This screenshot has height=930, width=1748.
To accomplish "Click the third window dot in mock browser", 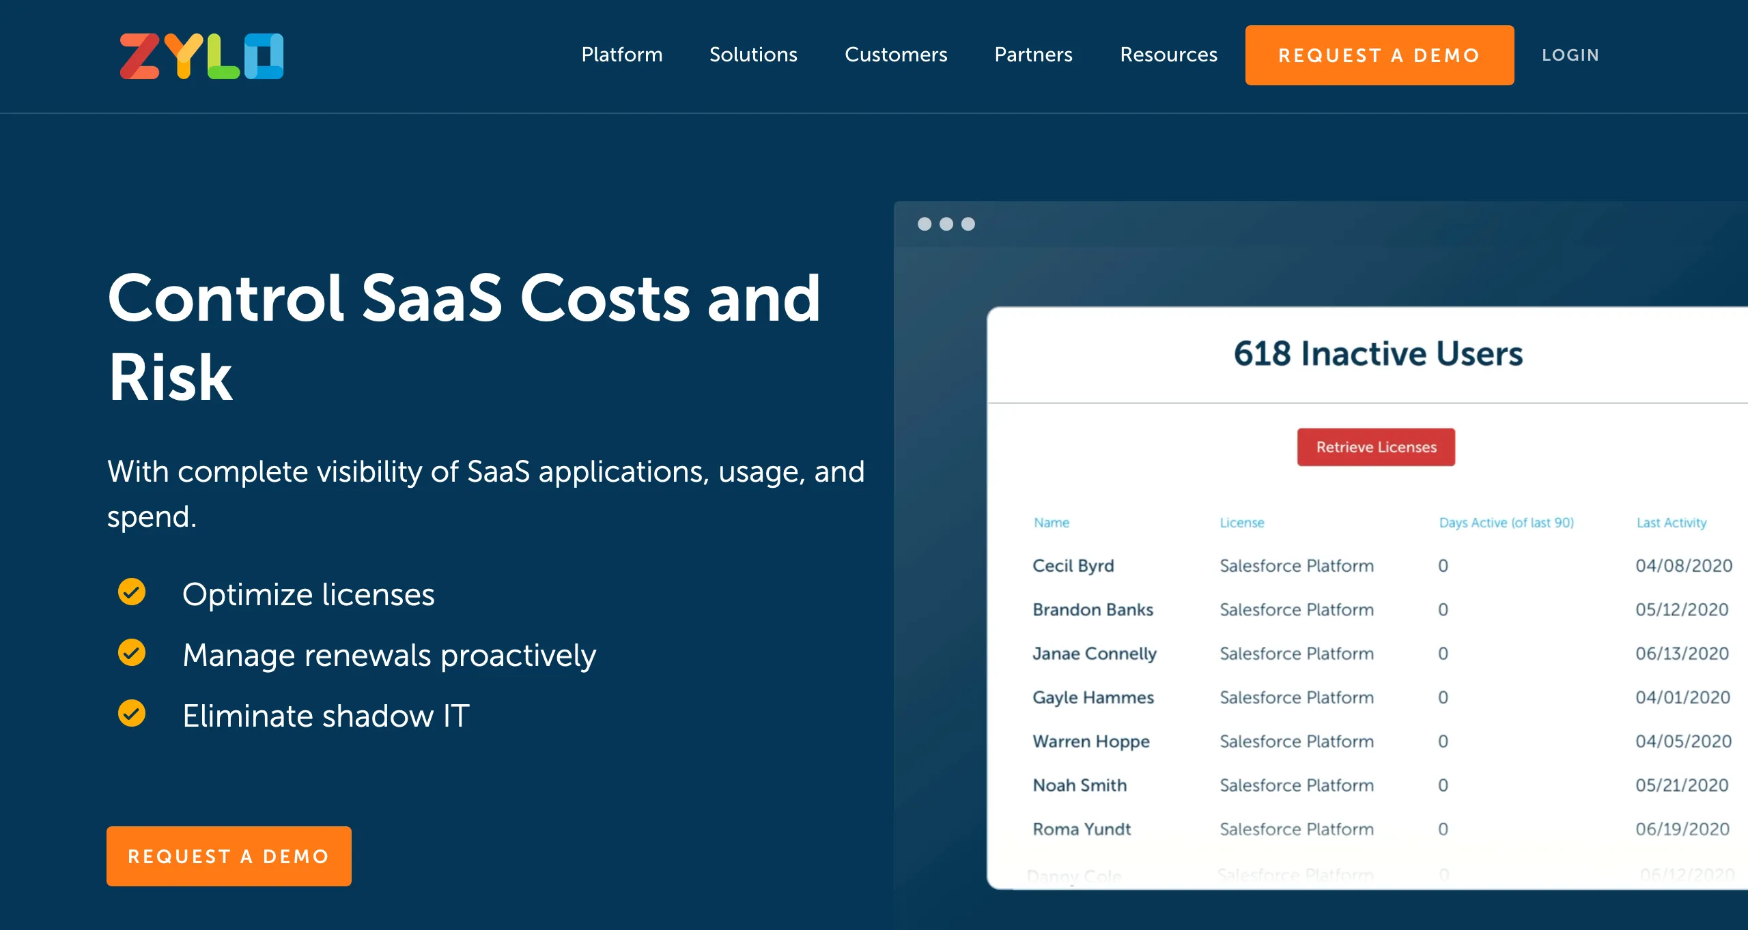I will point(968,224).
